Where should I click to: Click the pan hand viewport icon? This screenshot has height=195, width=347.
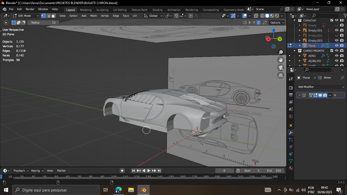point(281,60)
